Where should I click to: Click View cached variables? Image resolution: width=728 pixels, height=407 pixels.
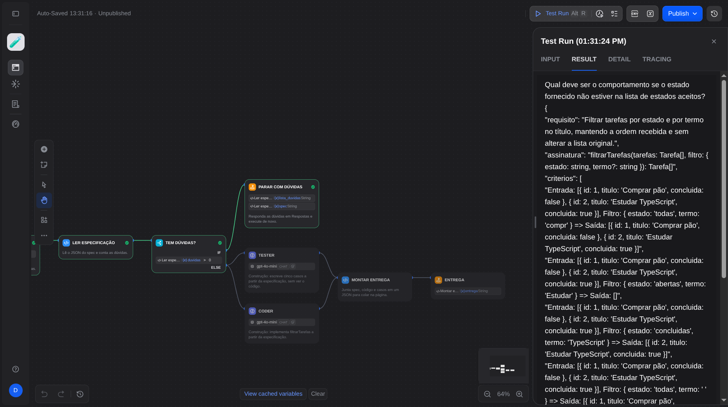pyautogui.click(x=273, y=394)
